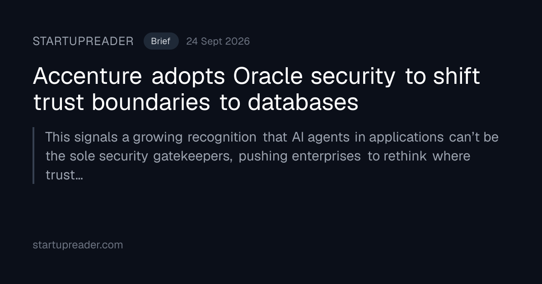
Task: Click the 24 Sept 2026 date
Action: click(x=218, y=41)
